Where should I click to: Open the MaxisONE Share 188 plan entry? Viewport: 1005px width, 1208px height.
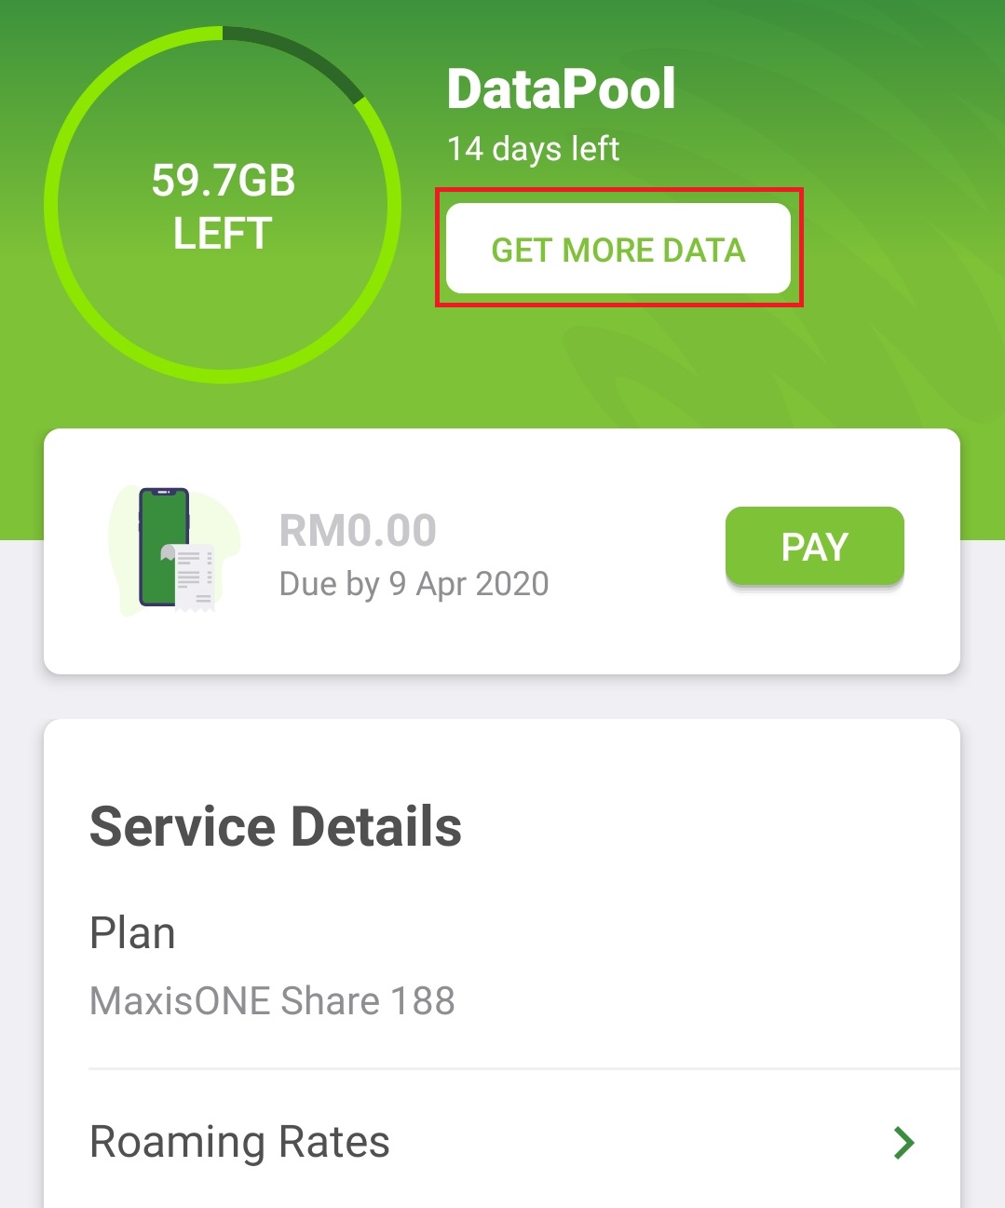pos(272,1001)
